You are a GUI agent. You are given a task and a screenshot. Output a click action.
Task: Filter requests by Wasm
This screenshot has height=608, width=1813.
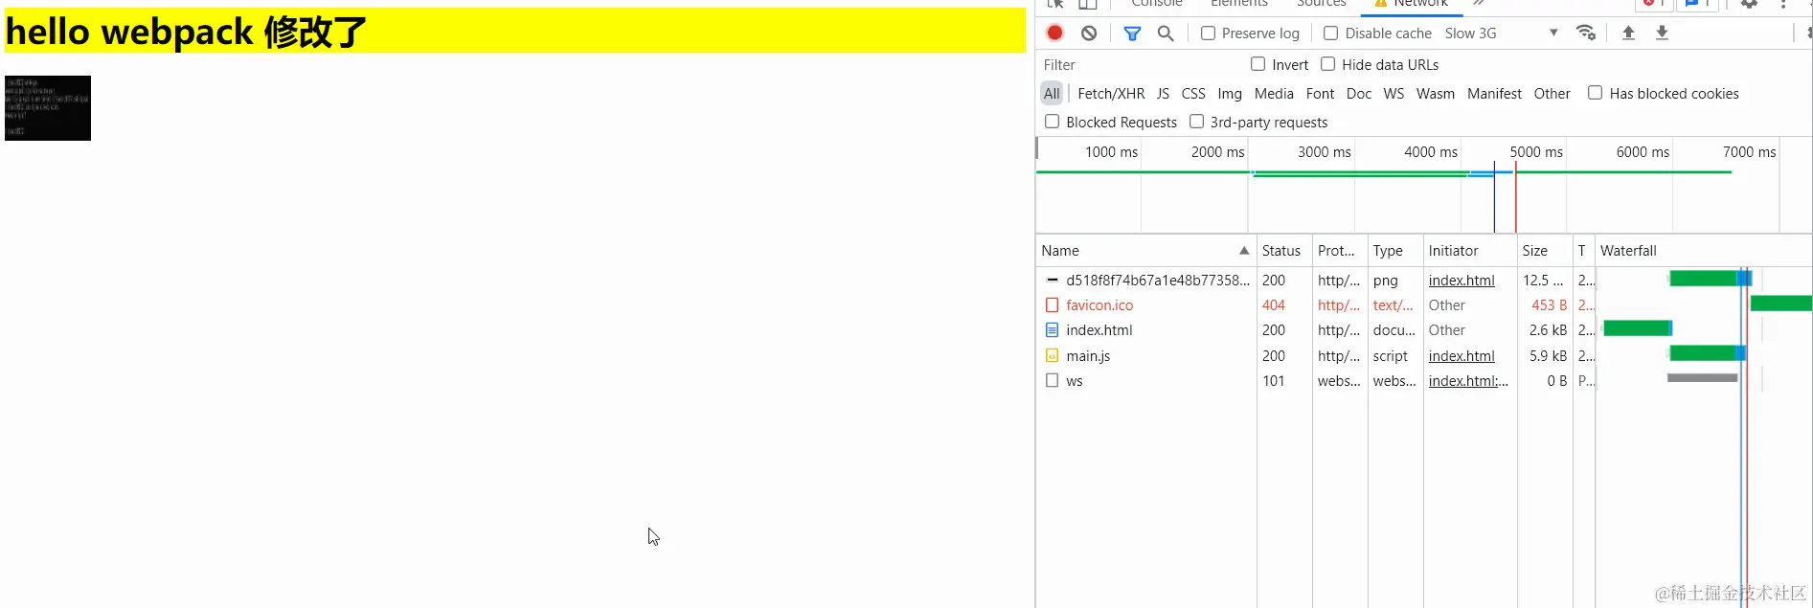click(x=1436, y=94)
